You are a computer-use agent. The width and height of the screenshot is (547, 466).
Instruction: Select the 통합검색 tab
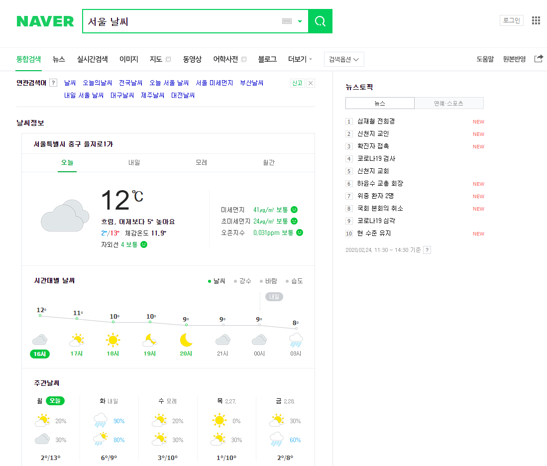point(28,59)
